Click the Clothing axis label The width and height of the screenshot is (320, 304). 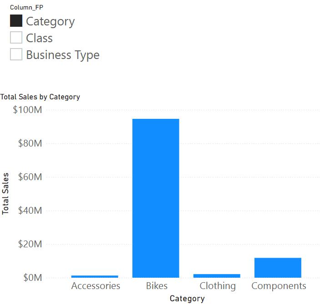coord(218,286)
